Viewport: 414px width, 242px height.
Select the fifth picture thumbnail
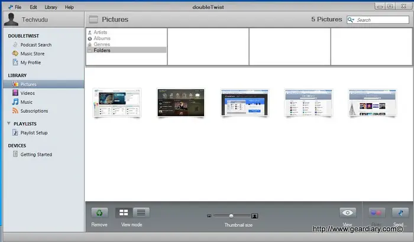[x=372, y=103]
